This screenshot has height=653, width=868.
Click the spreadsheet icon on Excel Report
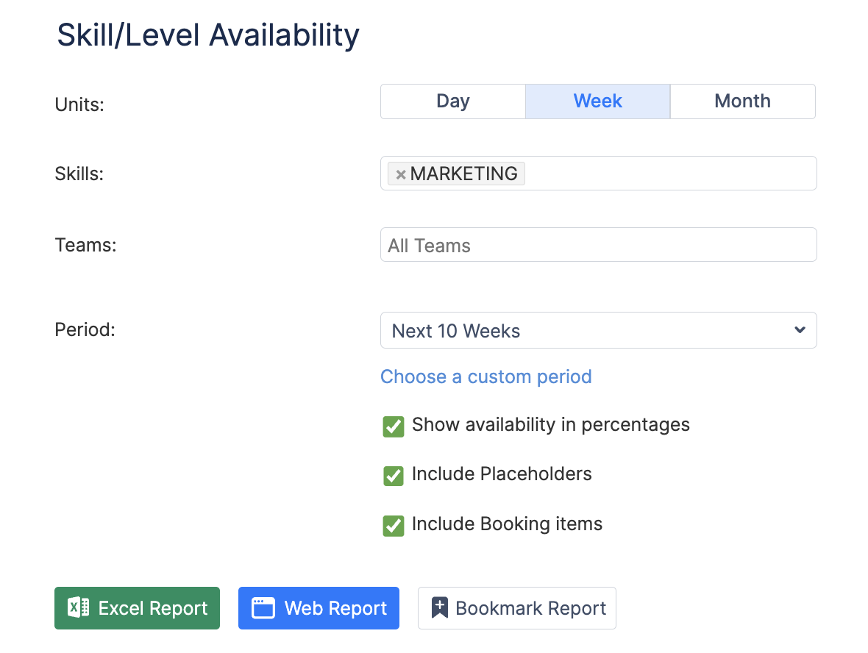[79, 608]
